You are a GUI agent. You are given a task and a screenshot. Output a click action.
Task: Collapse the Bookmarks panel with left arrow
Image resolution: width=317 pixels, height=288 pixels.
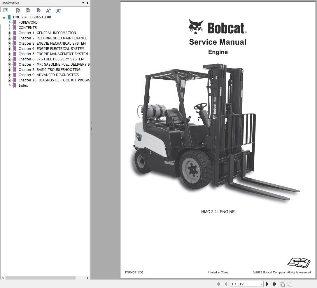[87, 3]
